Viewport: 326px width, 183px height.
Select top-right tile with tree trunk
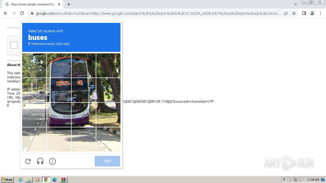click(108, 65)
